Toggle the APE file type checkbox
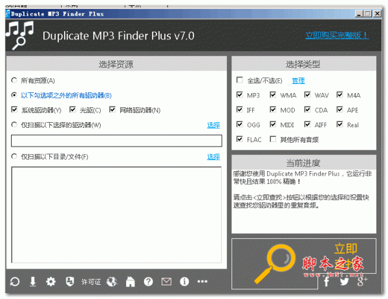388x299 pixels. coord(339,110)
